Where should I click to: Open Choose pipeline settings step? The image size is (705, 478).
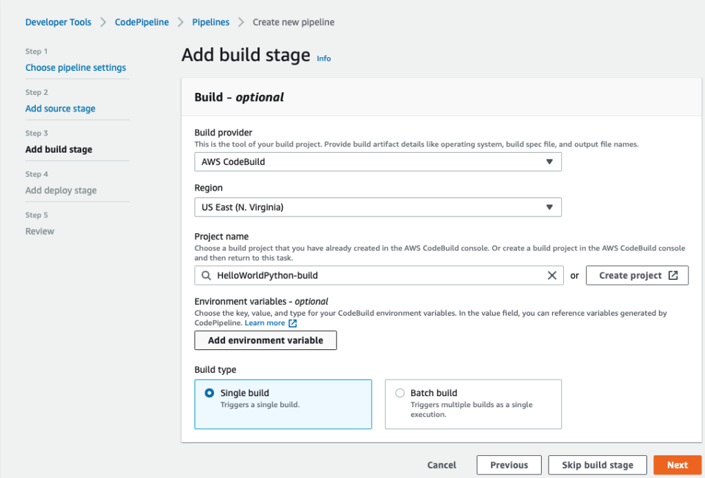point(76,68)
